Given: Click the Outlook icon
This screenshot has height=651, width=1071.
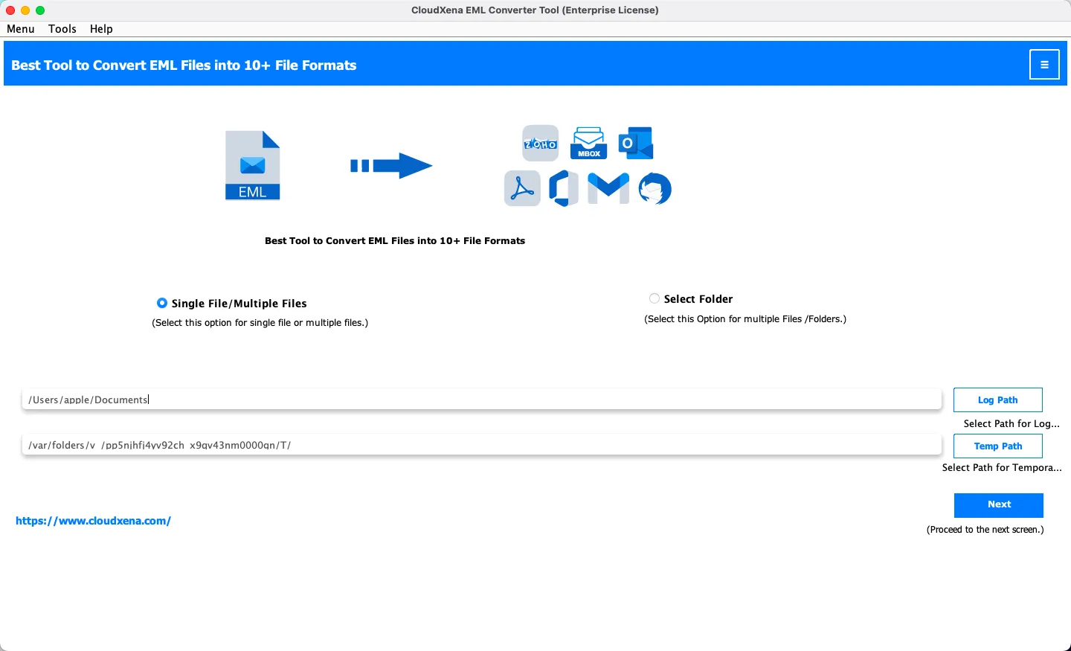Looking at the screenshot, I should [636, 143].
